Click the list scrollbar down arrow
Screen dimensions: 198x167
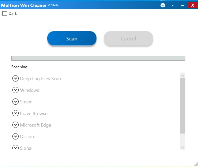tap(182, 147)
